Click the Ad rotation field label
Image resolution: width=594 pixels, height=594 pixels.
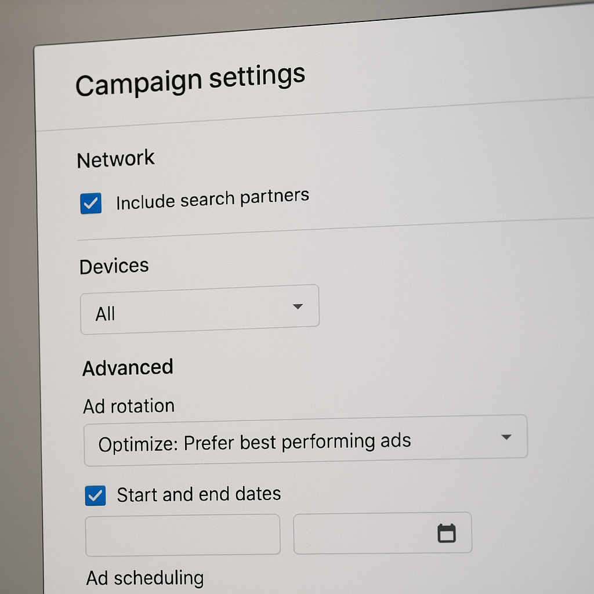coord(129,406)
